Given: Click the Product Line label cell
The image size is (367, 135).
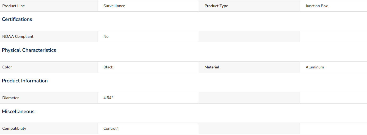Looking at the screenshot, I should click(49, 6).
